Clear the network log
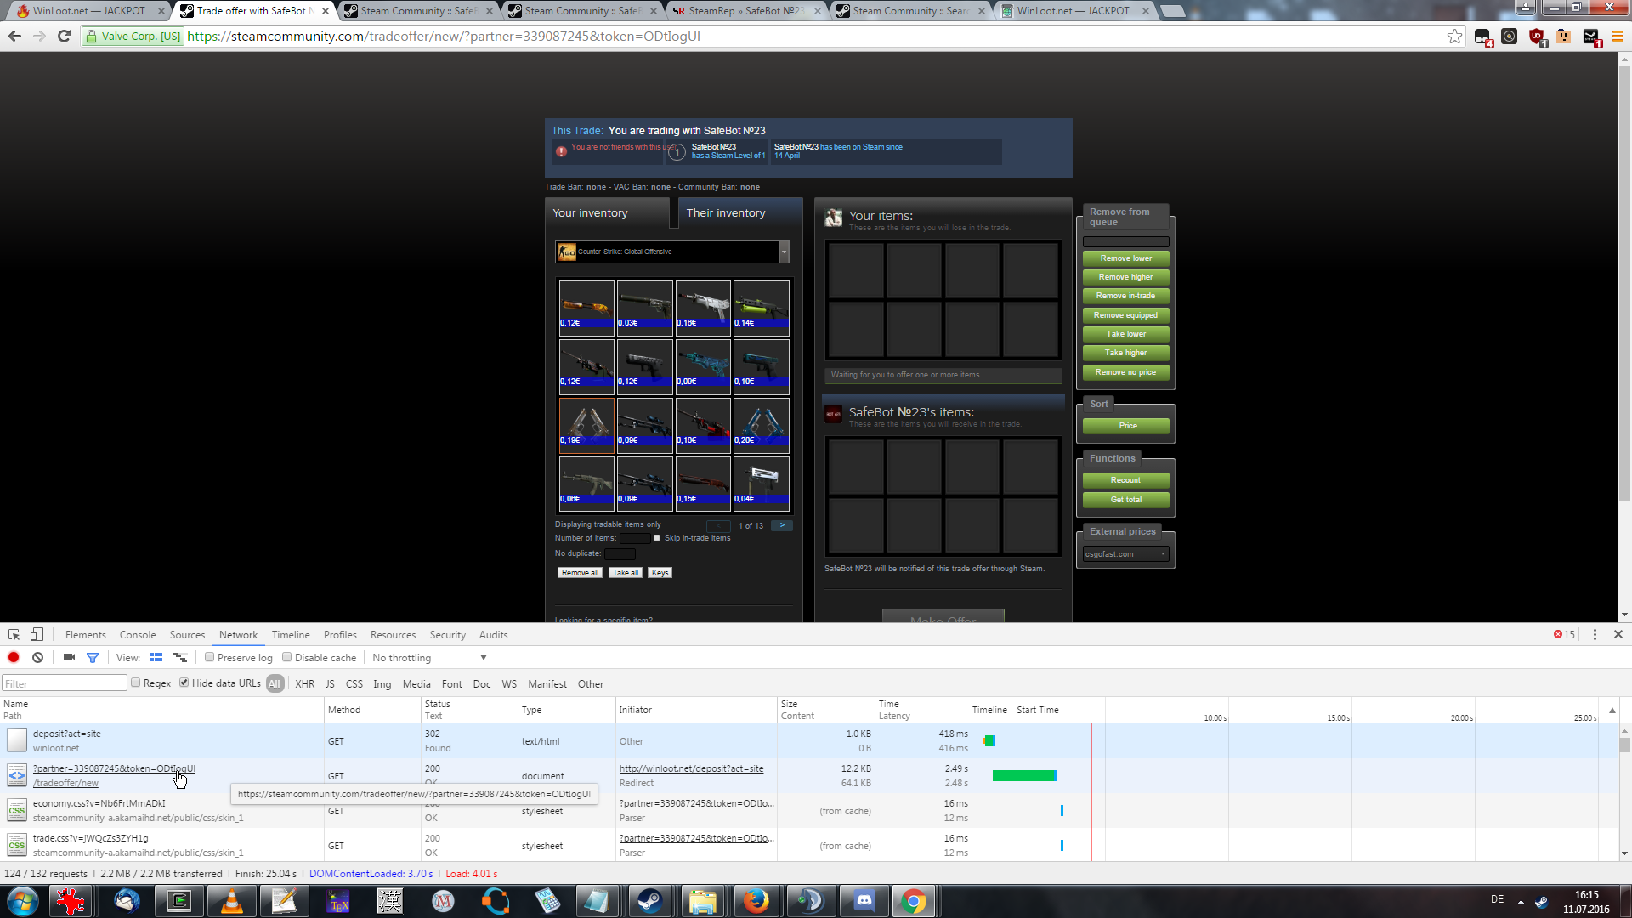Screen dimensions: 1632x918 tap(37, 657)
